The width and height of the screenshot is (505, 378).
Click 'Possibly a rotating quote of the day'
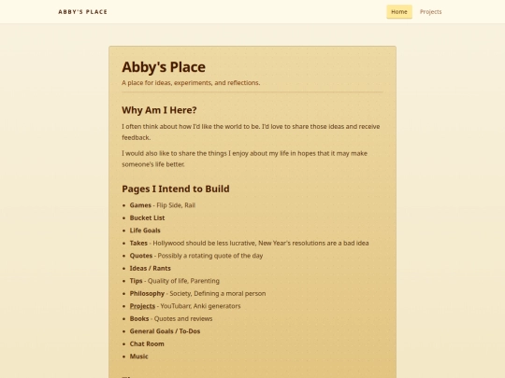click(x=210, y=256)
